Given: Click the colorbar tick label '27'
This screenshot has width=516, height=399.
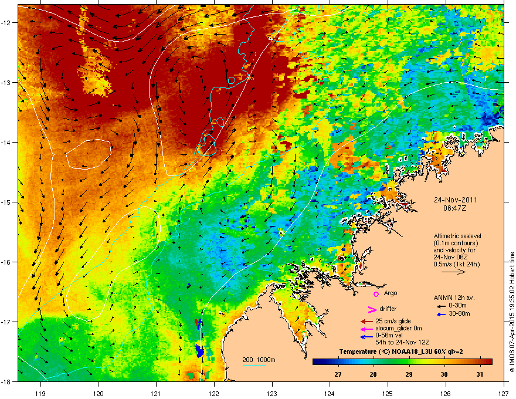Looking at the screenshot, I should 338,374.
